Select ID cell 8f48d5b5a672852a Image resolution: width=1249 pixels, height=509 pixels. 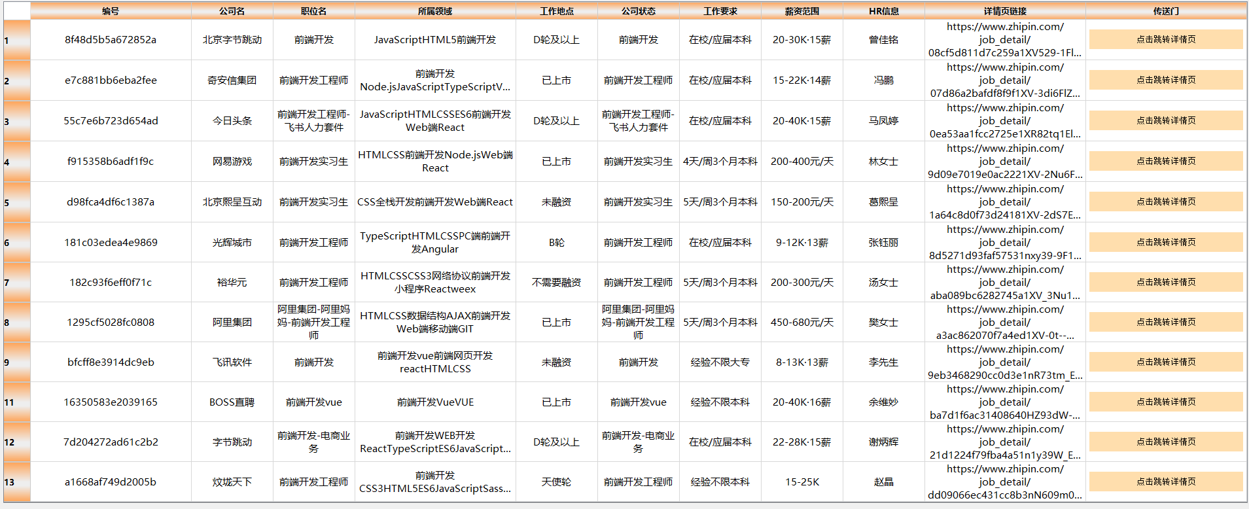(x=111, y=39)
